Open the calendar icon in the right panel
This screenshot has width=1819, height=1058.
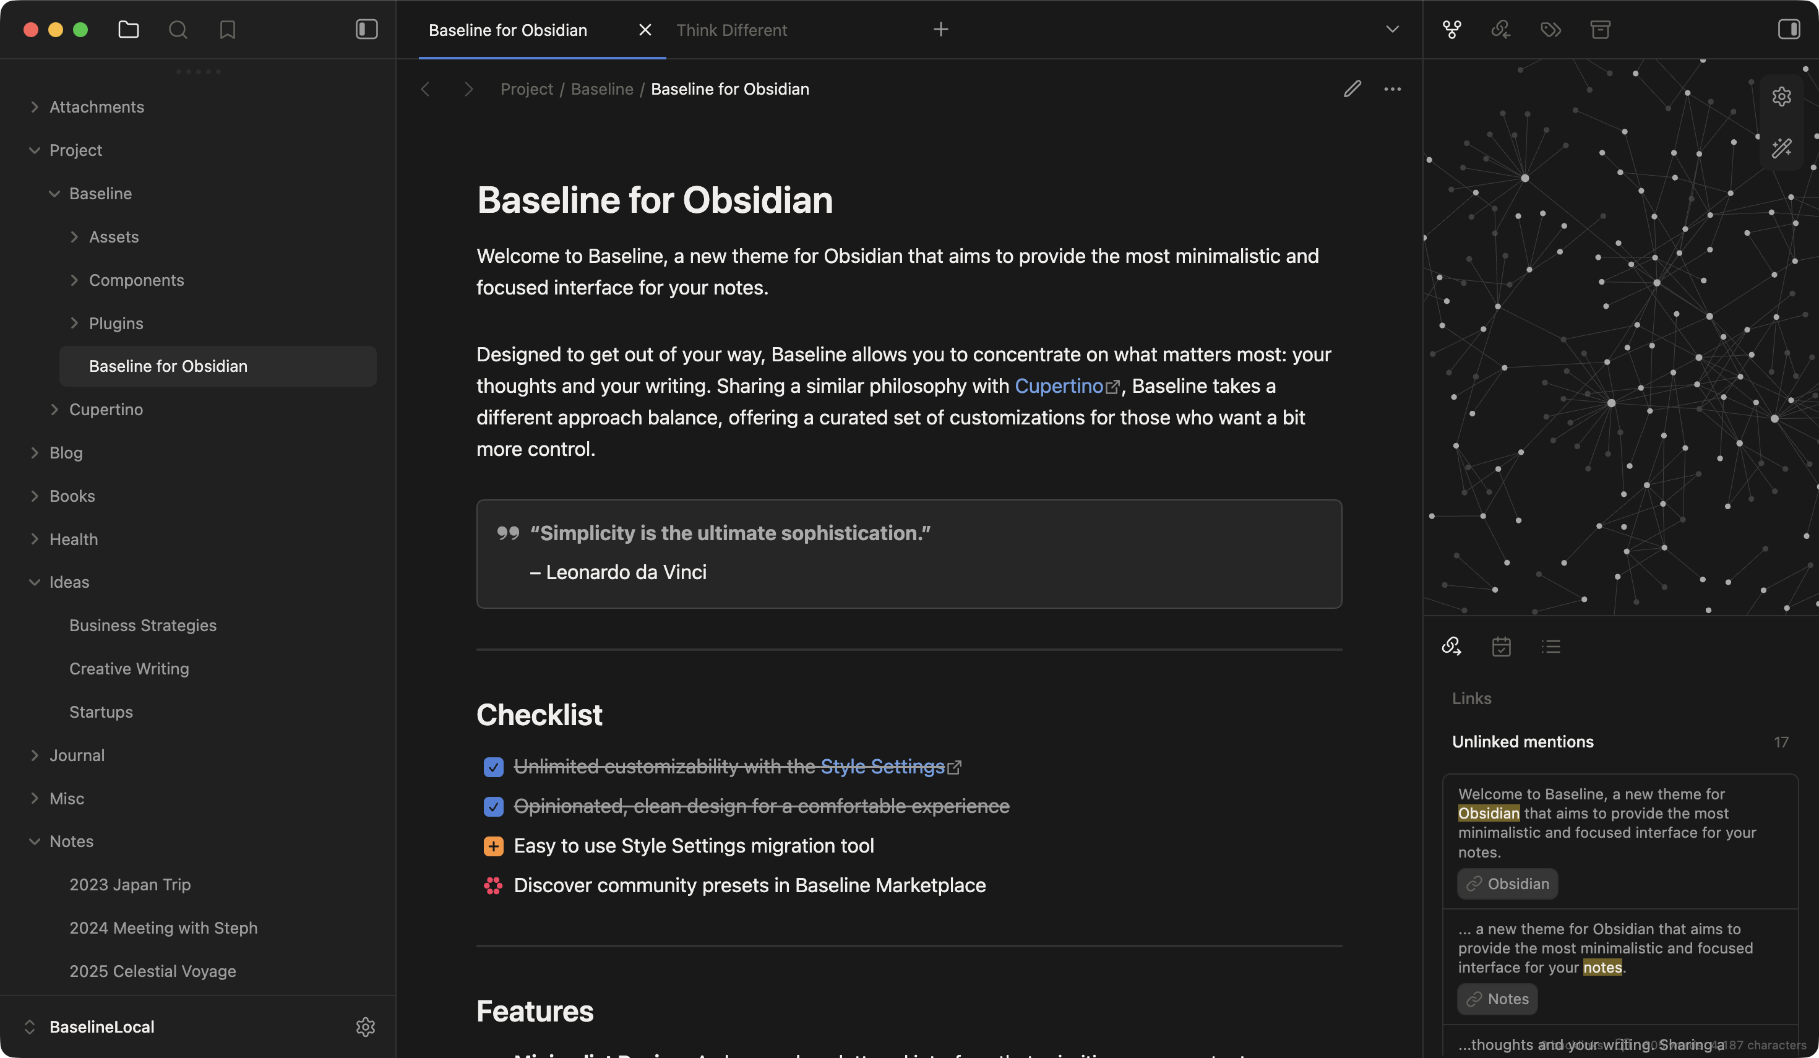(x=1502, y=647)
